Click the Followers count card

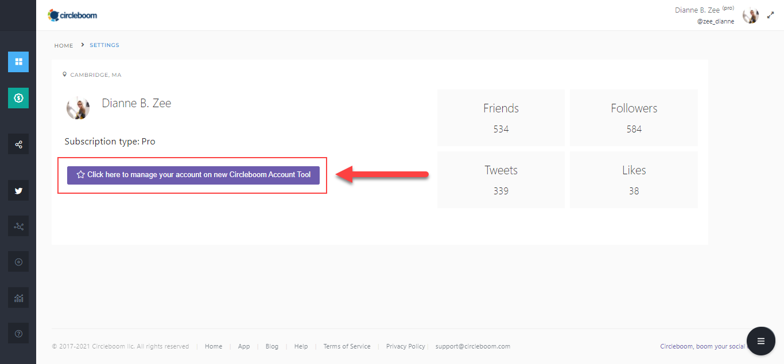click(x=634, y=118)
